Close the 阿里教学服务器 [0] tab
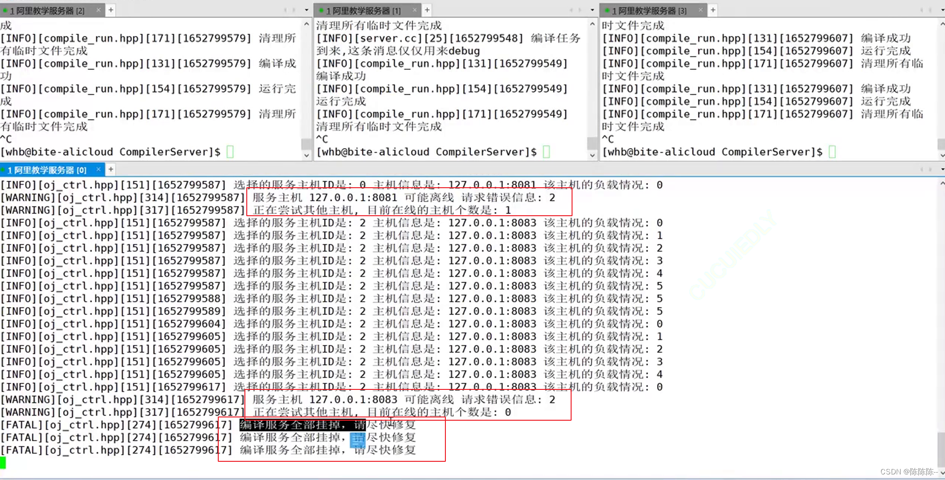This screenshot has height=480, width=945. click(x=98, y=169)
